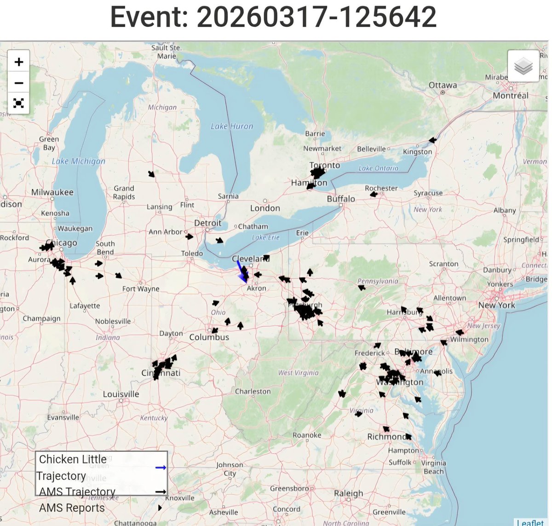Click the Fort Wayne city label
The height and width of the screenshot is (526, 552).
(141, 289)
